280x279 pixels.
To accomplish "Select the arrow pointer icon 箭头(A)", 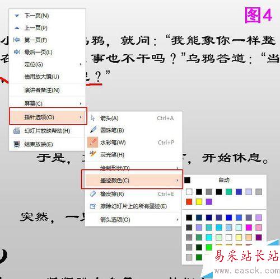I will pyautogui.click(x=93, y=118).
